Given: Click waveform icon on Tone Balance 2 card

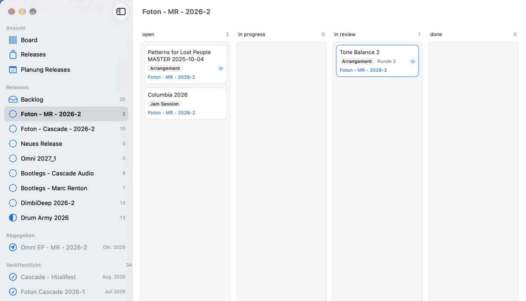Looking at the screenshot, I should point(413,62).
